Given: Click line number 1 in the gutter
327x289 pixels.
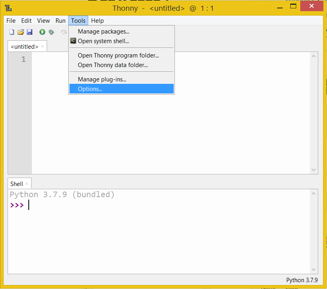Looking at the screenshot, I should (x=24, y=59).
